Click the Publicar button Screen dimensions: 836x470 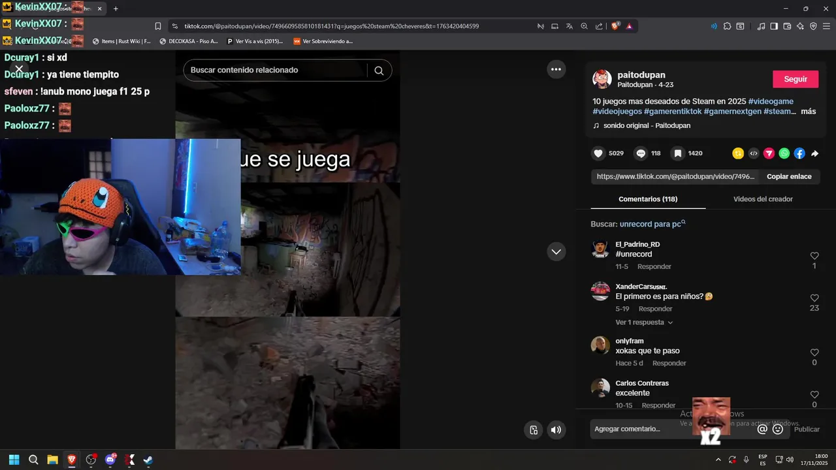pyautogui.click(x=807, y=429)
